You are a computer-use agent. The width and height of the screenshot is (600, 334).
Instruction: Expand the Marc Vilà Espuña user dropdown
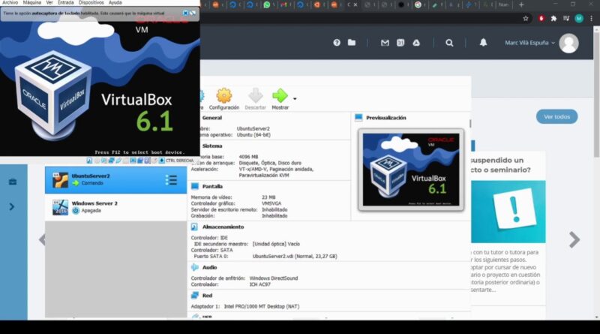coord(529,43)
